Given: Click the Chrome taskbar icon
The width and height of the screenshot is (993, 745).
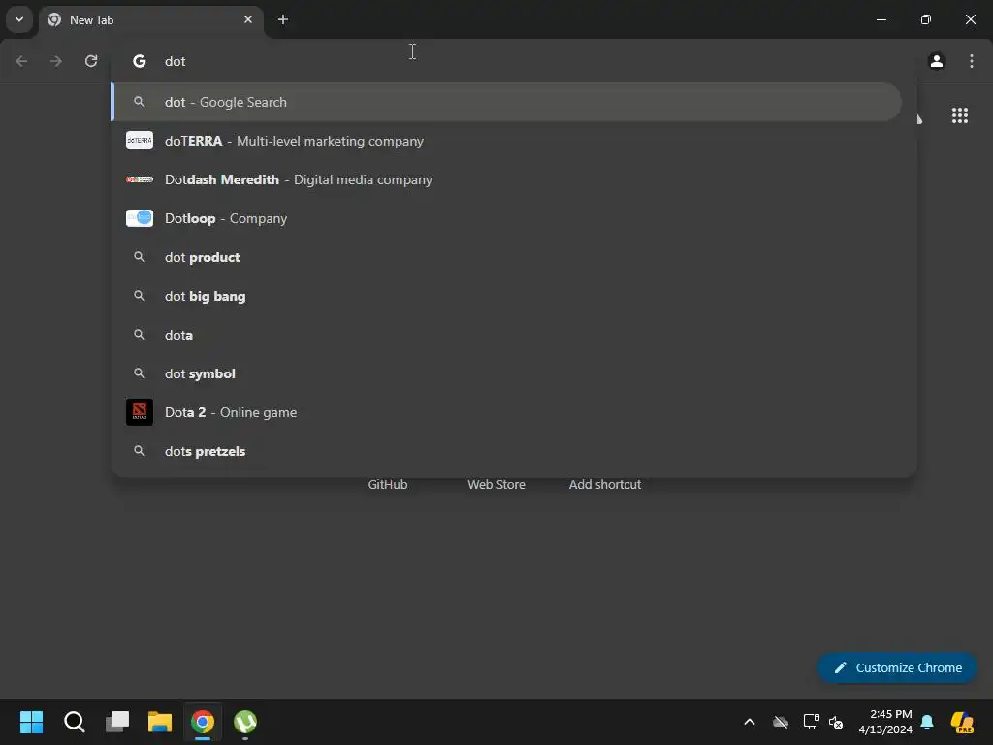Looking at the screenshot, I should 203,722.
